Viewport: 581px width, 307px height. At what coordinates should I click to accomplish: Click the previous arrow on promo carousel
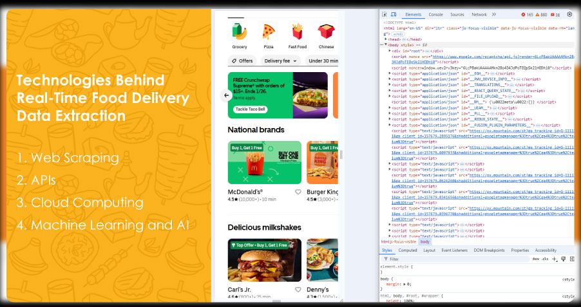[226, 95]
